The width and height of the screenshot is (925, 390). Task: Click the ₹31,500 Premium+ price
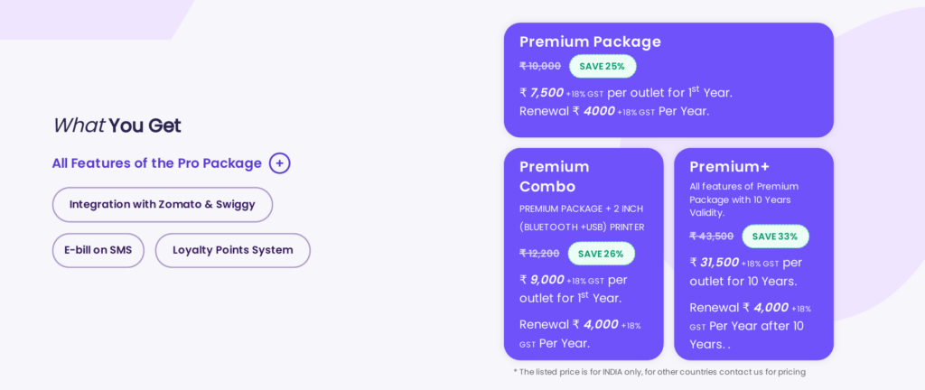click(719, 263)
